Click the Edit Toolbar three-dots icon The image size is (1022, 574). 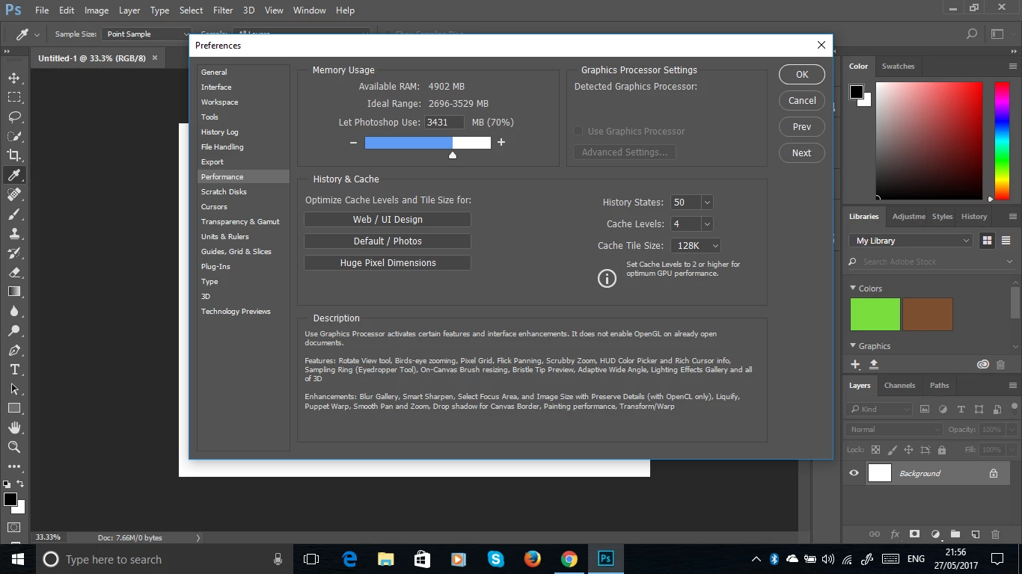[x=14, y=466]
